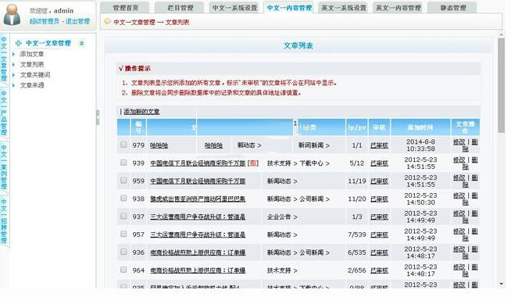This screenshot has width=511, height=297.
Task: Check the box for article 964
Action: (123, 270)
